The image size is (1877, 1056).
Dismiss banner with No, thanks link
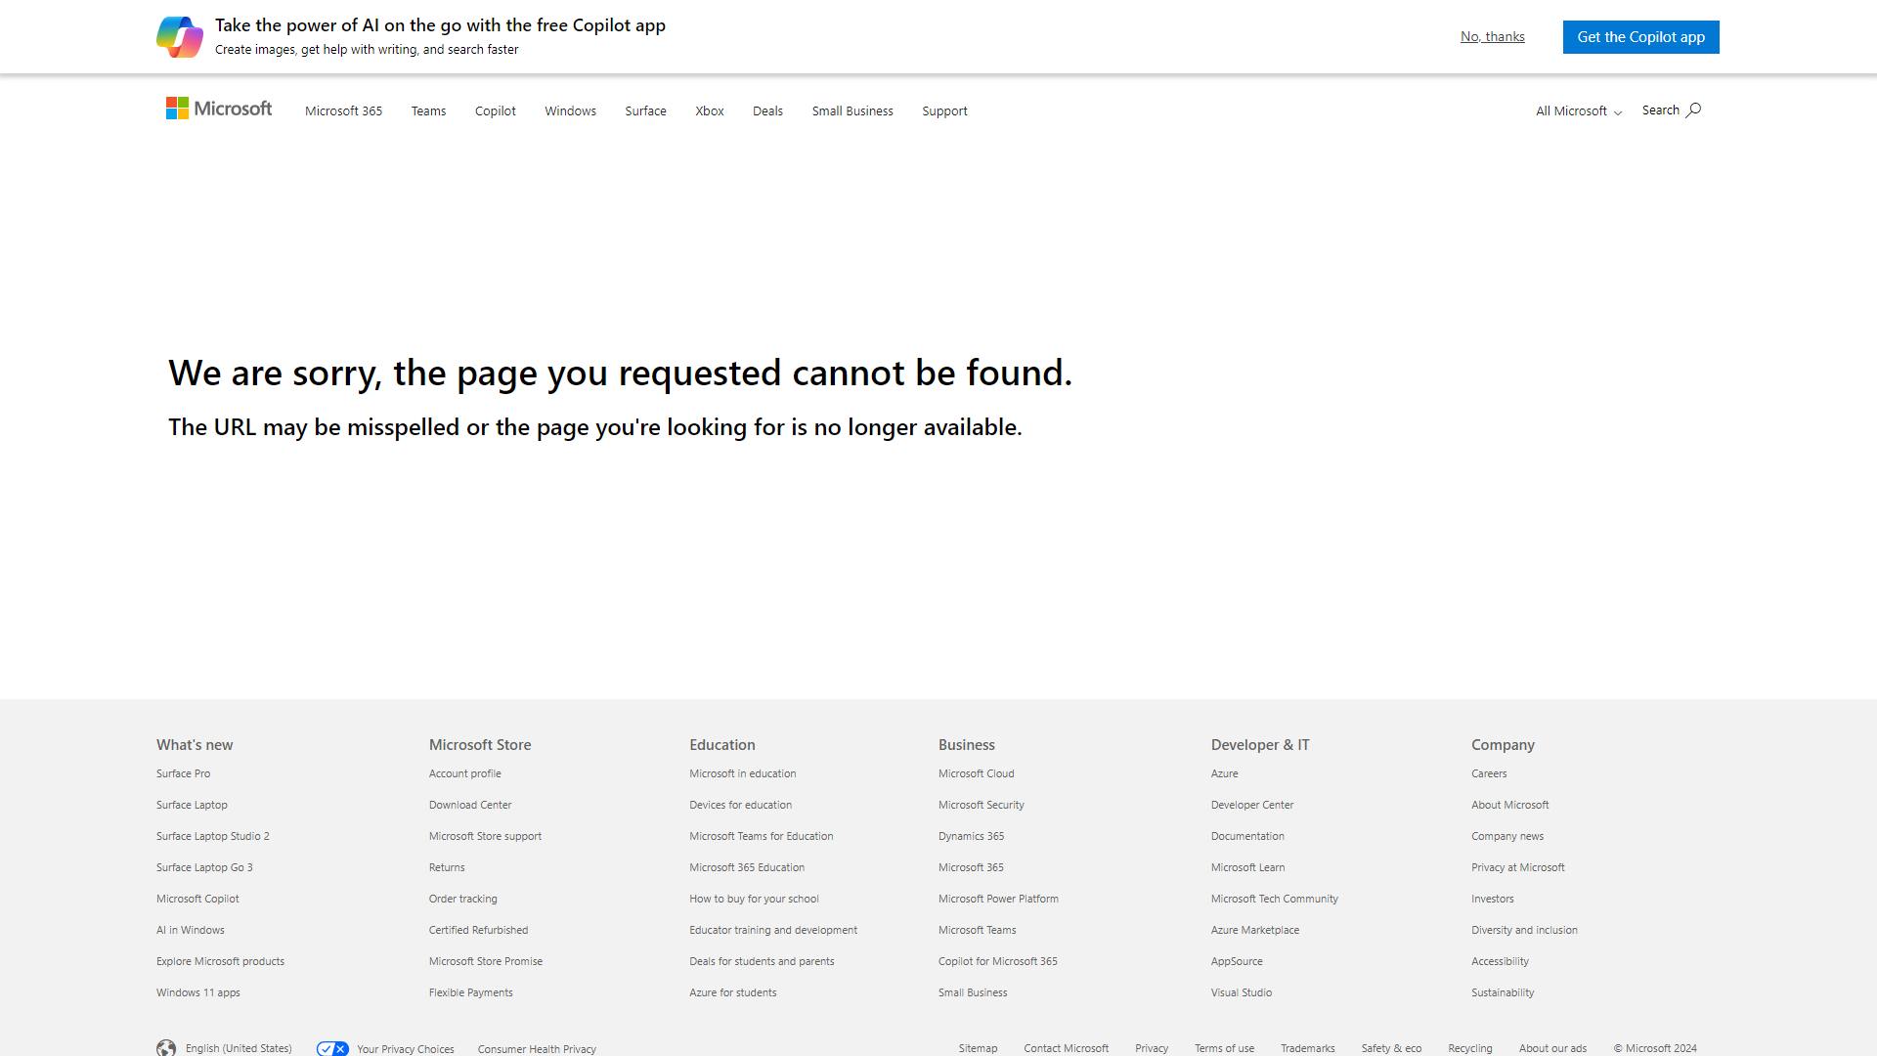(1492, 36)
